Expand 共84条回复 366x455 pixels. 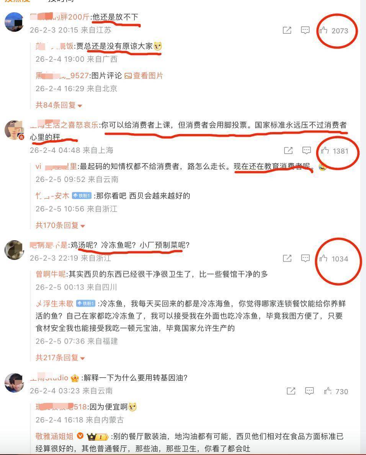point(59,105)
